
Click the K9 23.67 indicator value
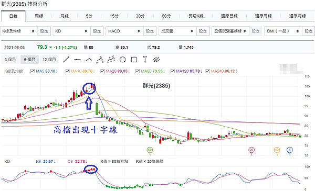click(x=46, y=161)
